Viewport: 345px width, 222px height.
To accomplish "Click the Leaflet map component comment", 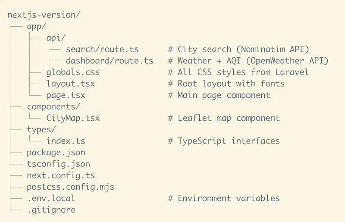I will coord(224,118).
